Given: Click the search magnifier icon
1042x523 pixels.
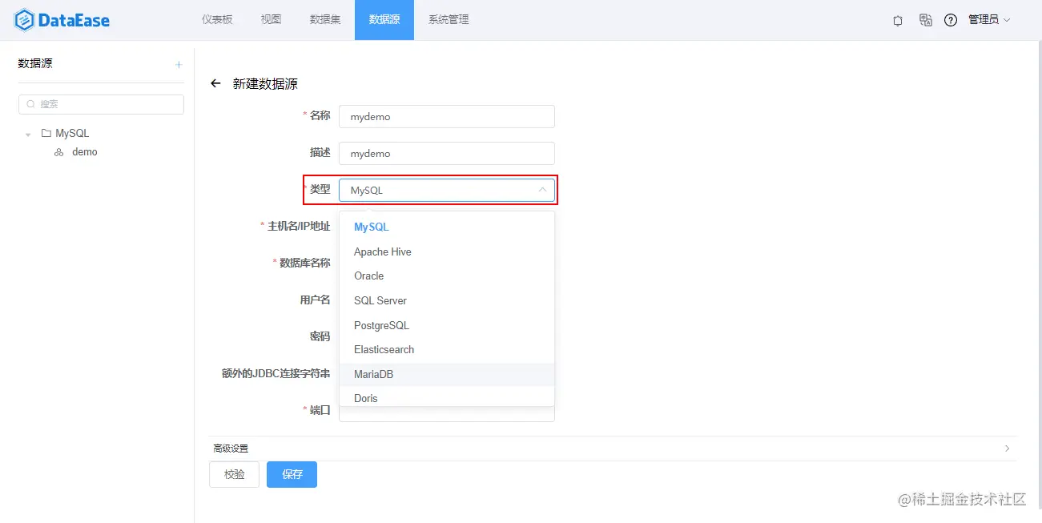Looking at the screenshot, I should pos(31,104).
